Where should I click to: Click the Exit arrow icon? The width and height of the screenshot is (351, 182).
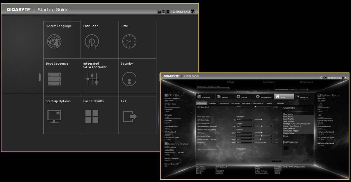(129, 116)
